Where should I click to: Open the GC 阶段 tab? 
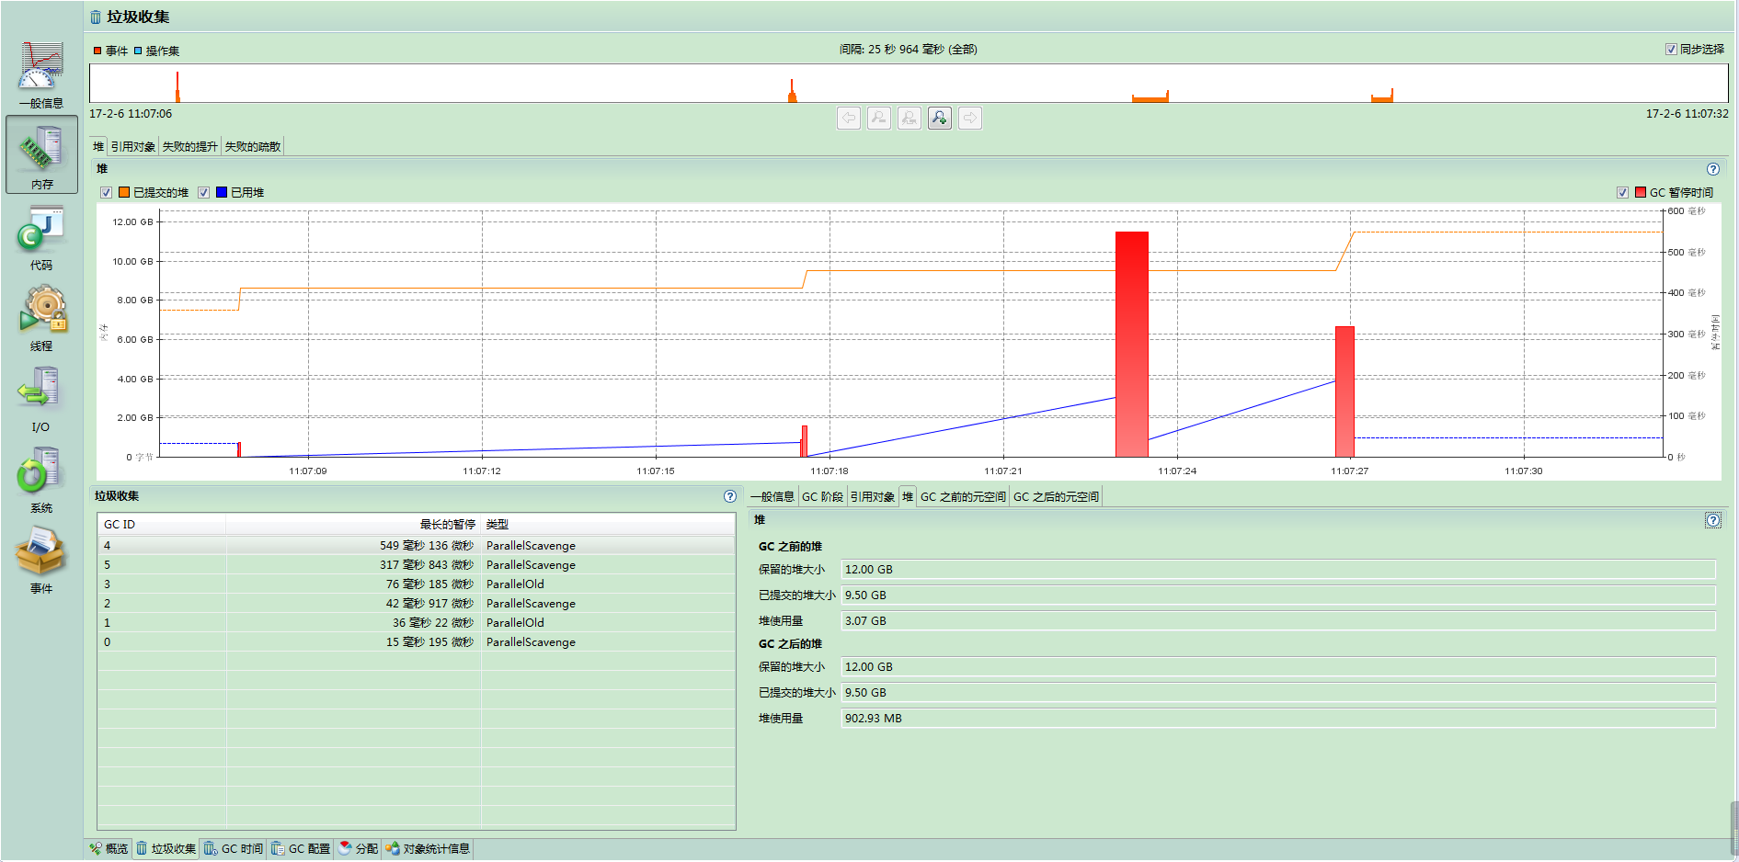822,497
